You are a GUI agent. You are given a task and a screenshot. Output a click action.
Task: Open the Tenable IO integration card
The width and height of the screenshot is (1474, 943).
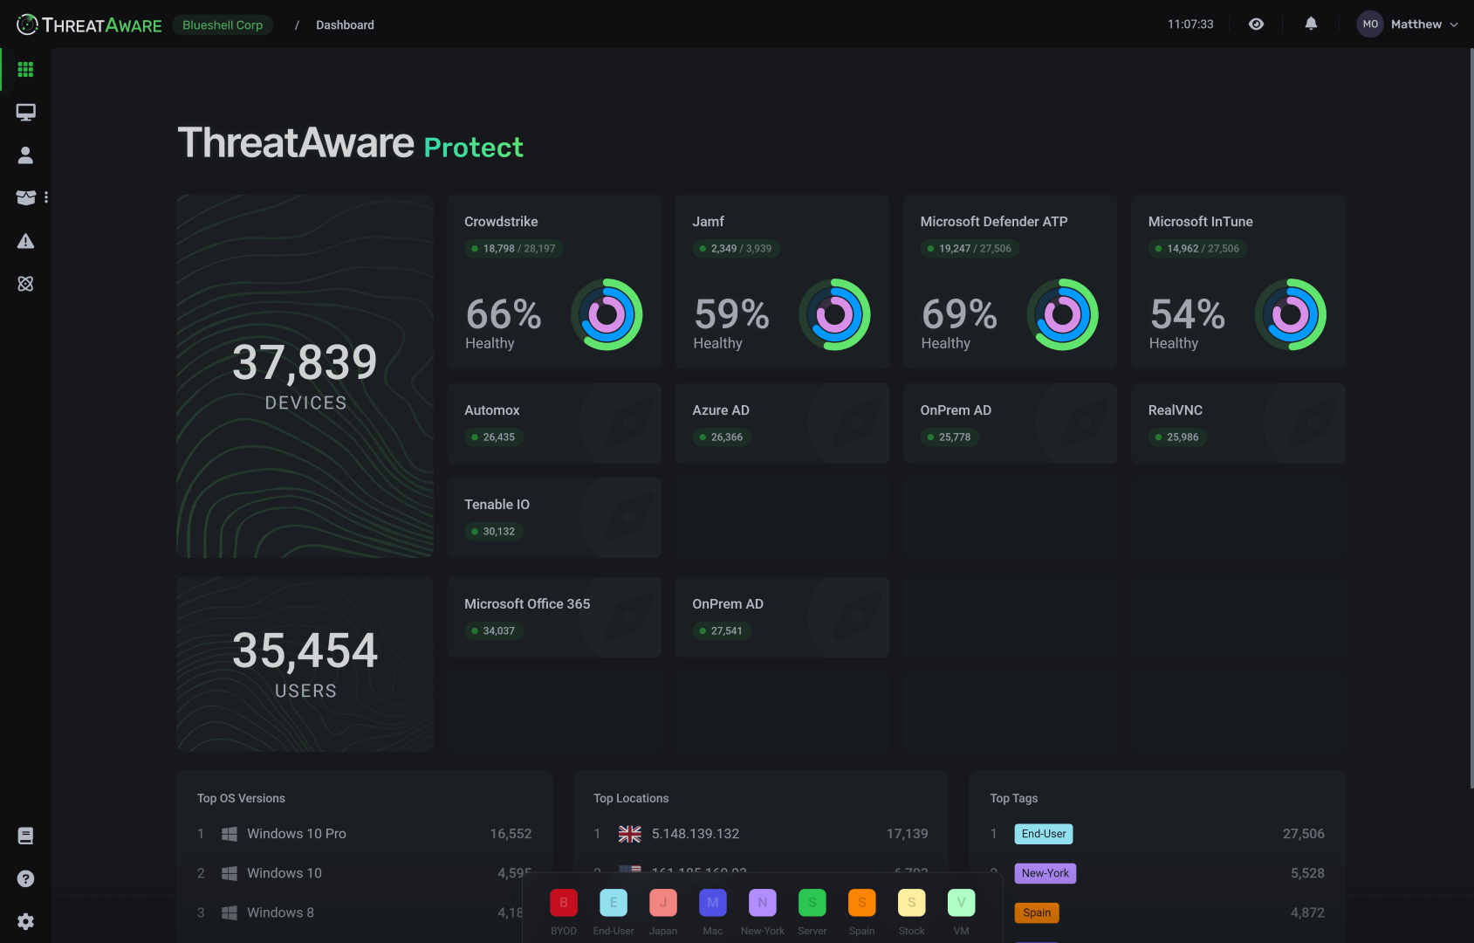554,518
